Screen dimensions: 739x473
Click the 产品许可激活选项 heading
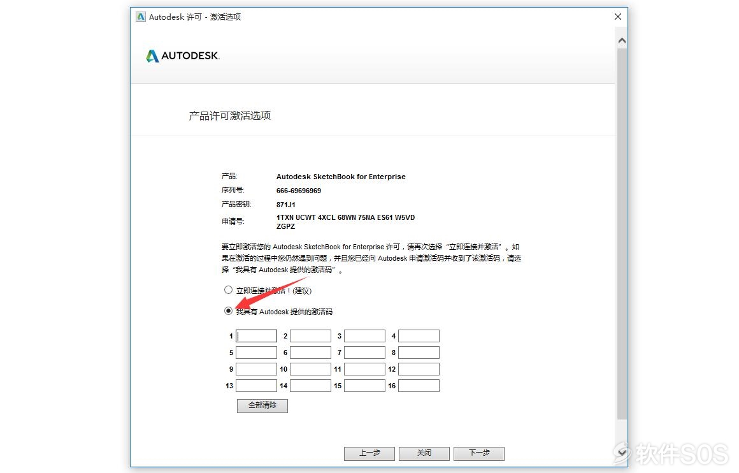pos(230,116)
